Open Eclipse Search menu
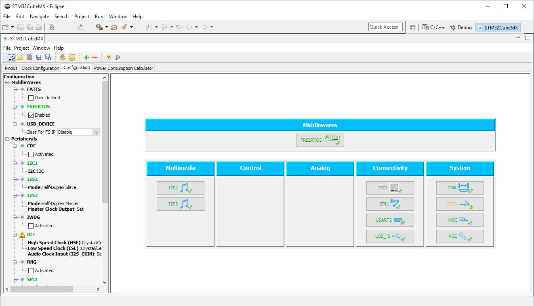Image resolution: width=534 pixels, height=306 pixels. (61, 17)
